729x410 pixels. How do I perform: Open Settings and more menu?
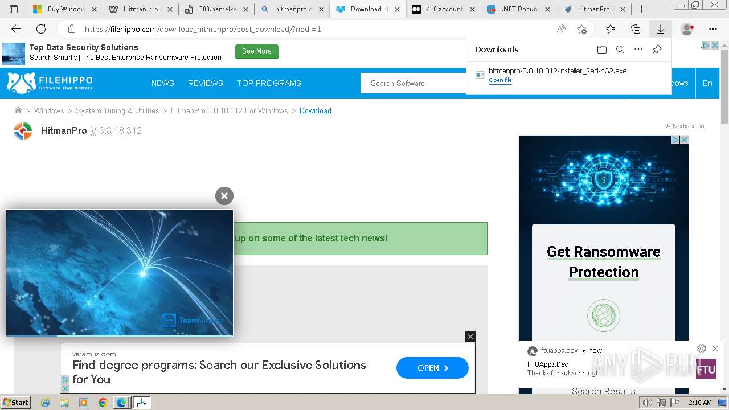coord(713,29)
